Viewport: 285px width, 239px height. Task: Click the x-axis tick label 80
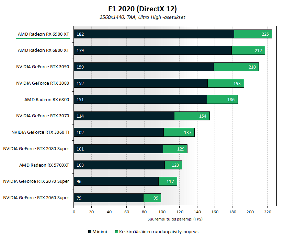[x=144, y=212]
